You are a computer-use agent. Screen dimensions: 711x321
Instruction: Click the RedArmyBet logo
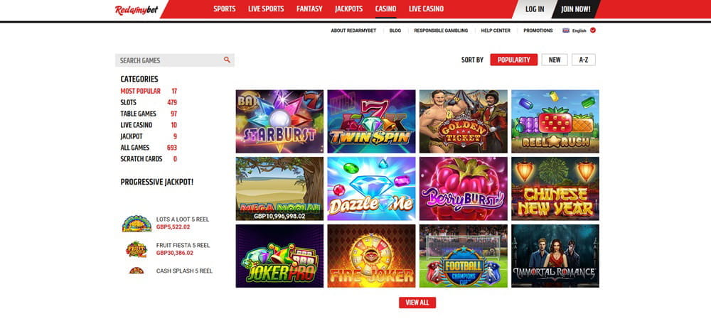137,9
